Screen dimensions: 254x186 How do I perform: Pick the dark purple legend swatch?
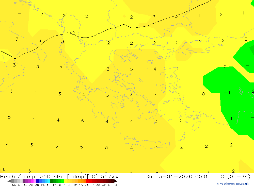[x=24, y=181]
